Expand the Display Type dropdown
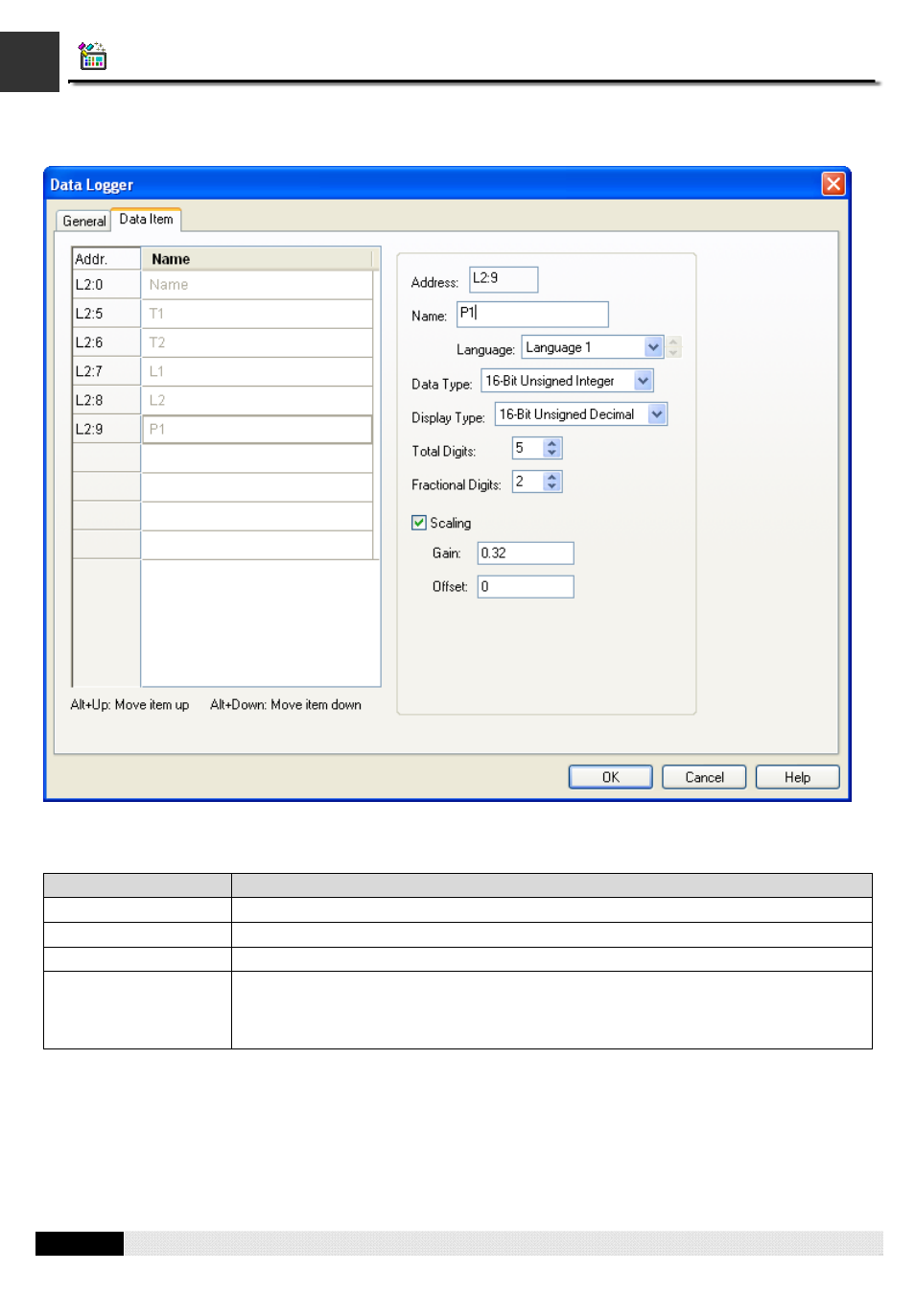Image resolution: width=915 pixels, height=1295 pixels. pos(657,414)
